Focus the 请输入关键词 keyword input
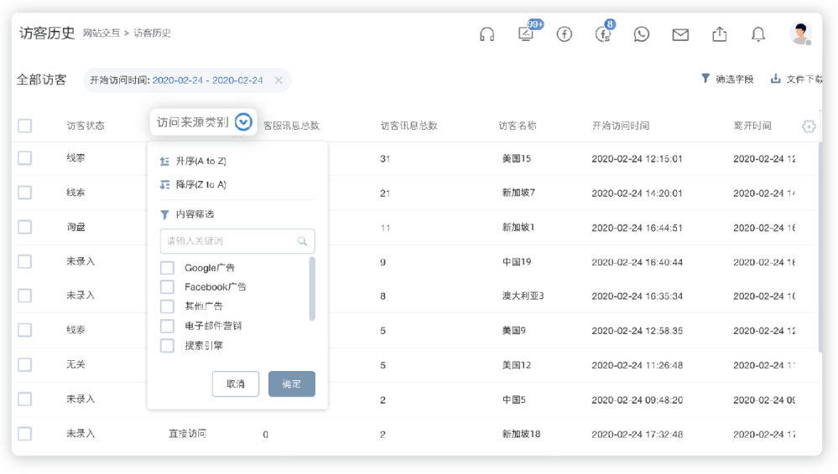This screenshot has width=838, height=474. point(237,240)
